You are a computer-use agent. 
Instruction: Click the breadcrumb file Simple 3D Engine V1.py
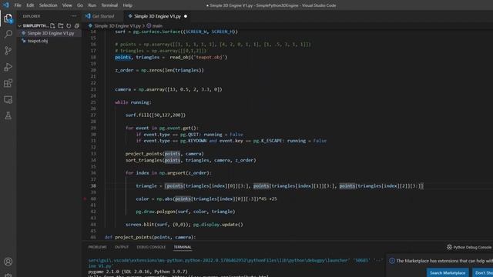tap(118, 25)
